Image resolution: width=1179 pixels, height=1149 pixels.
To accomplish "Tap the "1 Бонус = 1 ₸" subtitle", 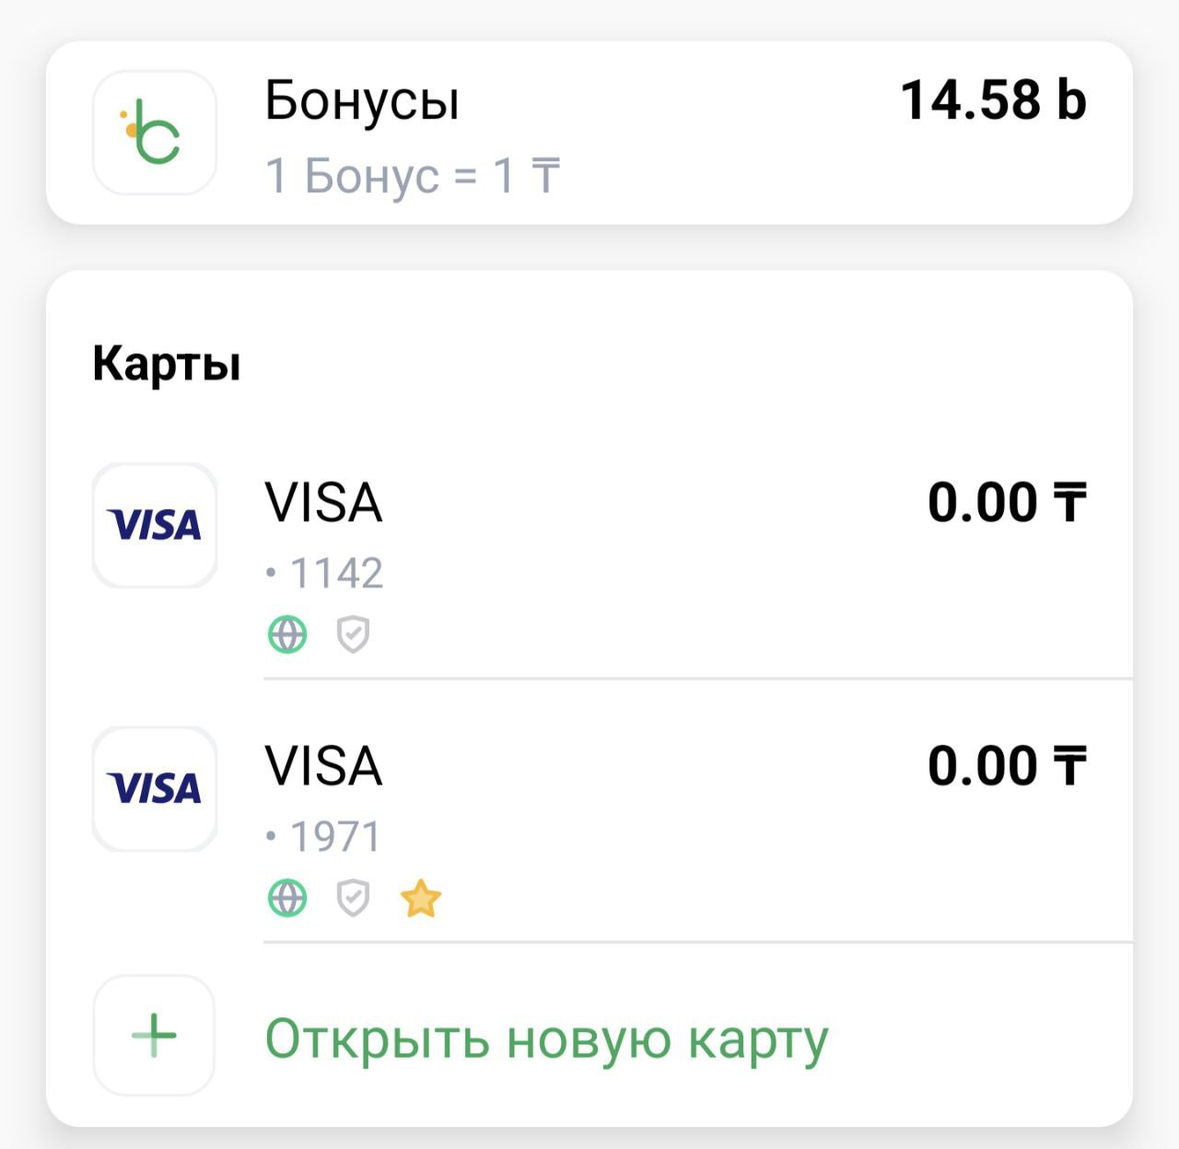I will 413,175.
